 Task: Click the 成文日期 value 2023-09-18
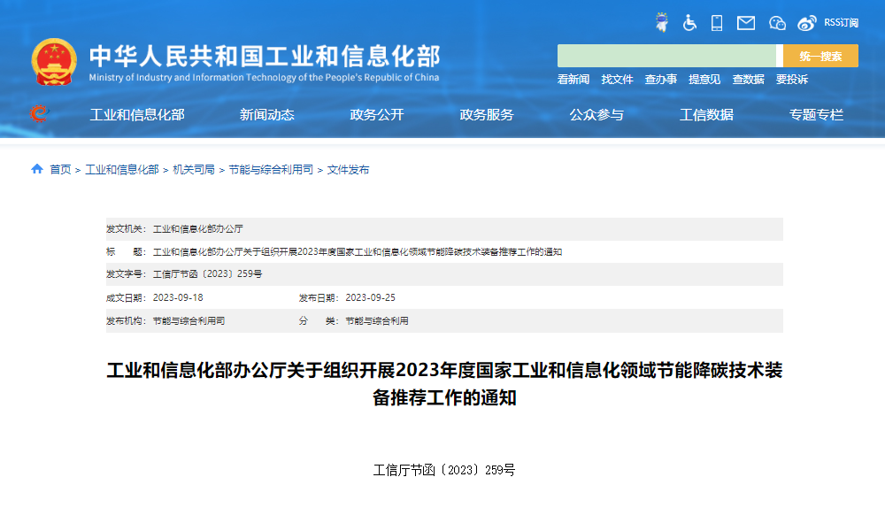178,298
